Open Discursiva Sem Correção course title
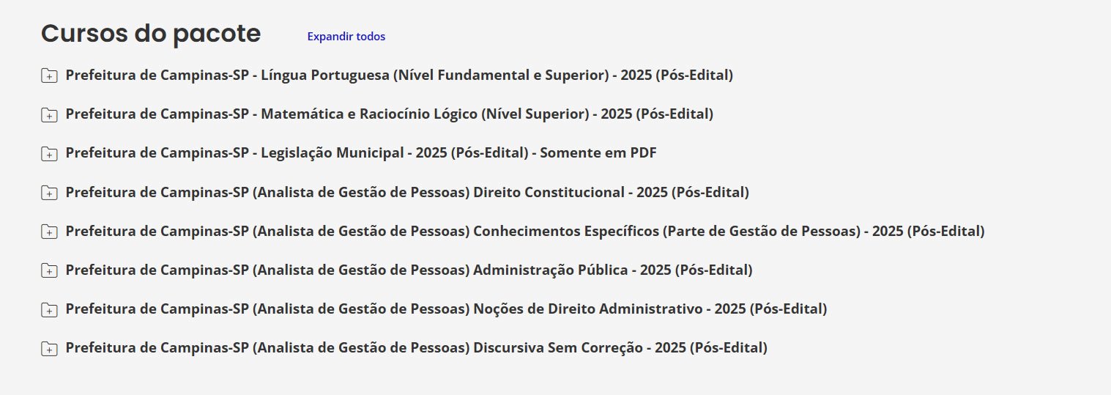Image resolution: width=1111 pixels, height=395 pixels. click(416, 347)
